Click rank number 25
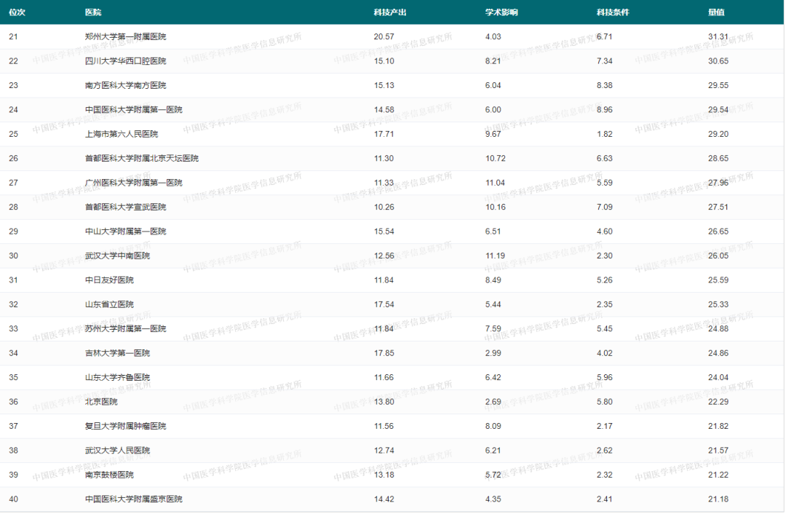Viewport: 786px width, 514px height. point(14,134)
